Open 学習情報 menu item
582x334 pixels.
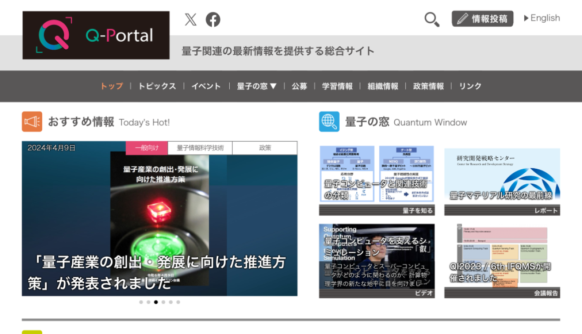click(337, 86)
